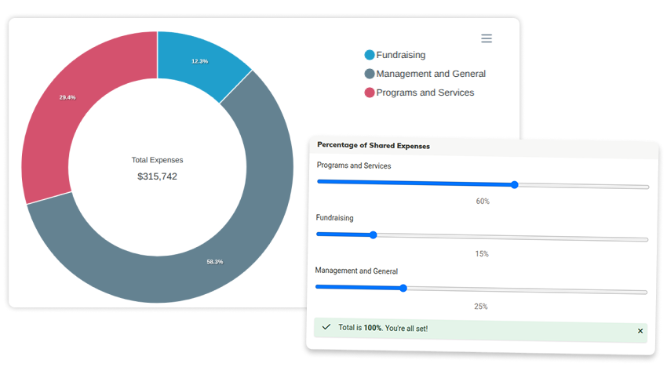Viewport: 667px width, 378px height.
Task: Click the 'Total Expenses' center label
Action: (x=157, y=160)
